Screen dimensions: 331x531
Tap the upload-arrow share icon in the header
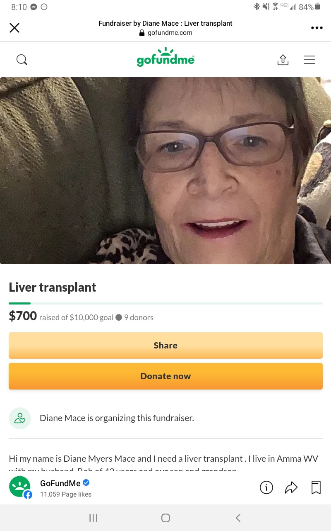283,60
